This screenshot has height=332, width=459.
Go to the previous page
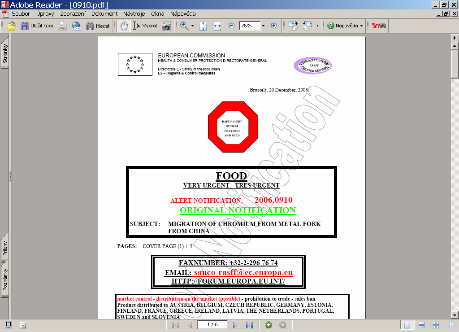pos(190,325)
